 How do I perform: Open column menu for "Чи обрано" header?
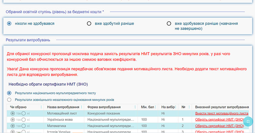(41, 107)
